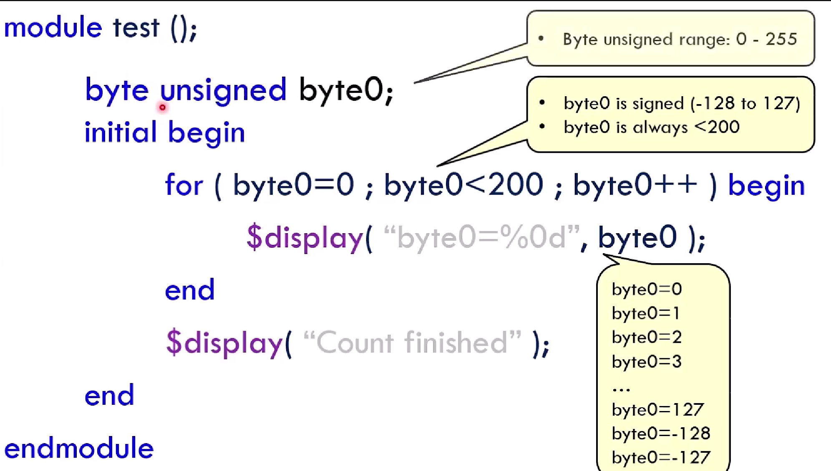Click 'byte0=127' in output callout
The height and width of the screenshot is (471, 831).
point(657,410)
